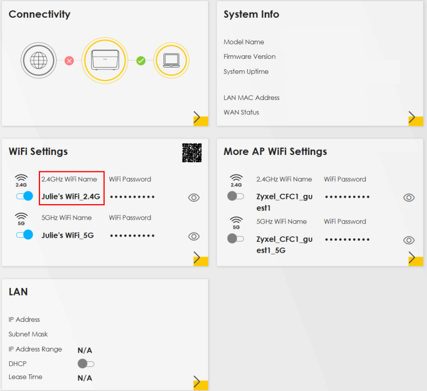Click the laptop client icon in Connectivity

(171, 60)
